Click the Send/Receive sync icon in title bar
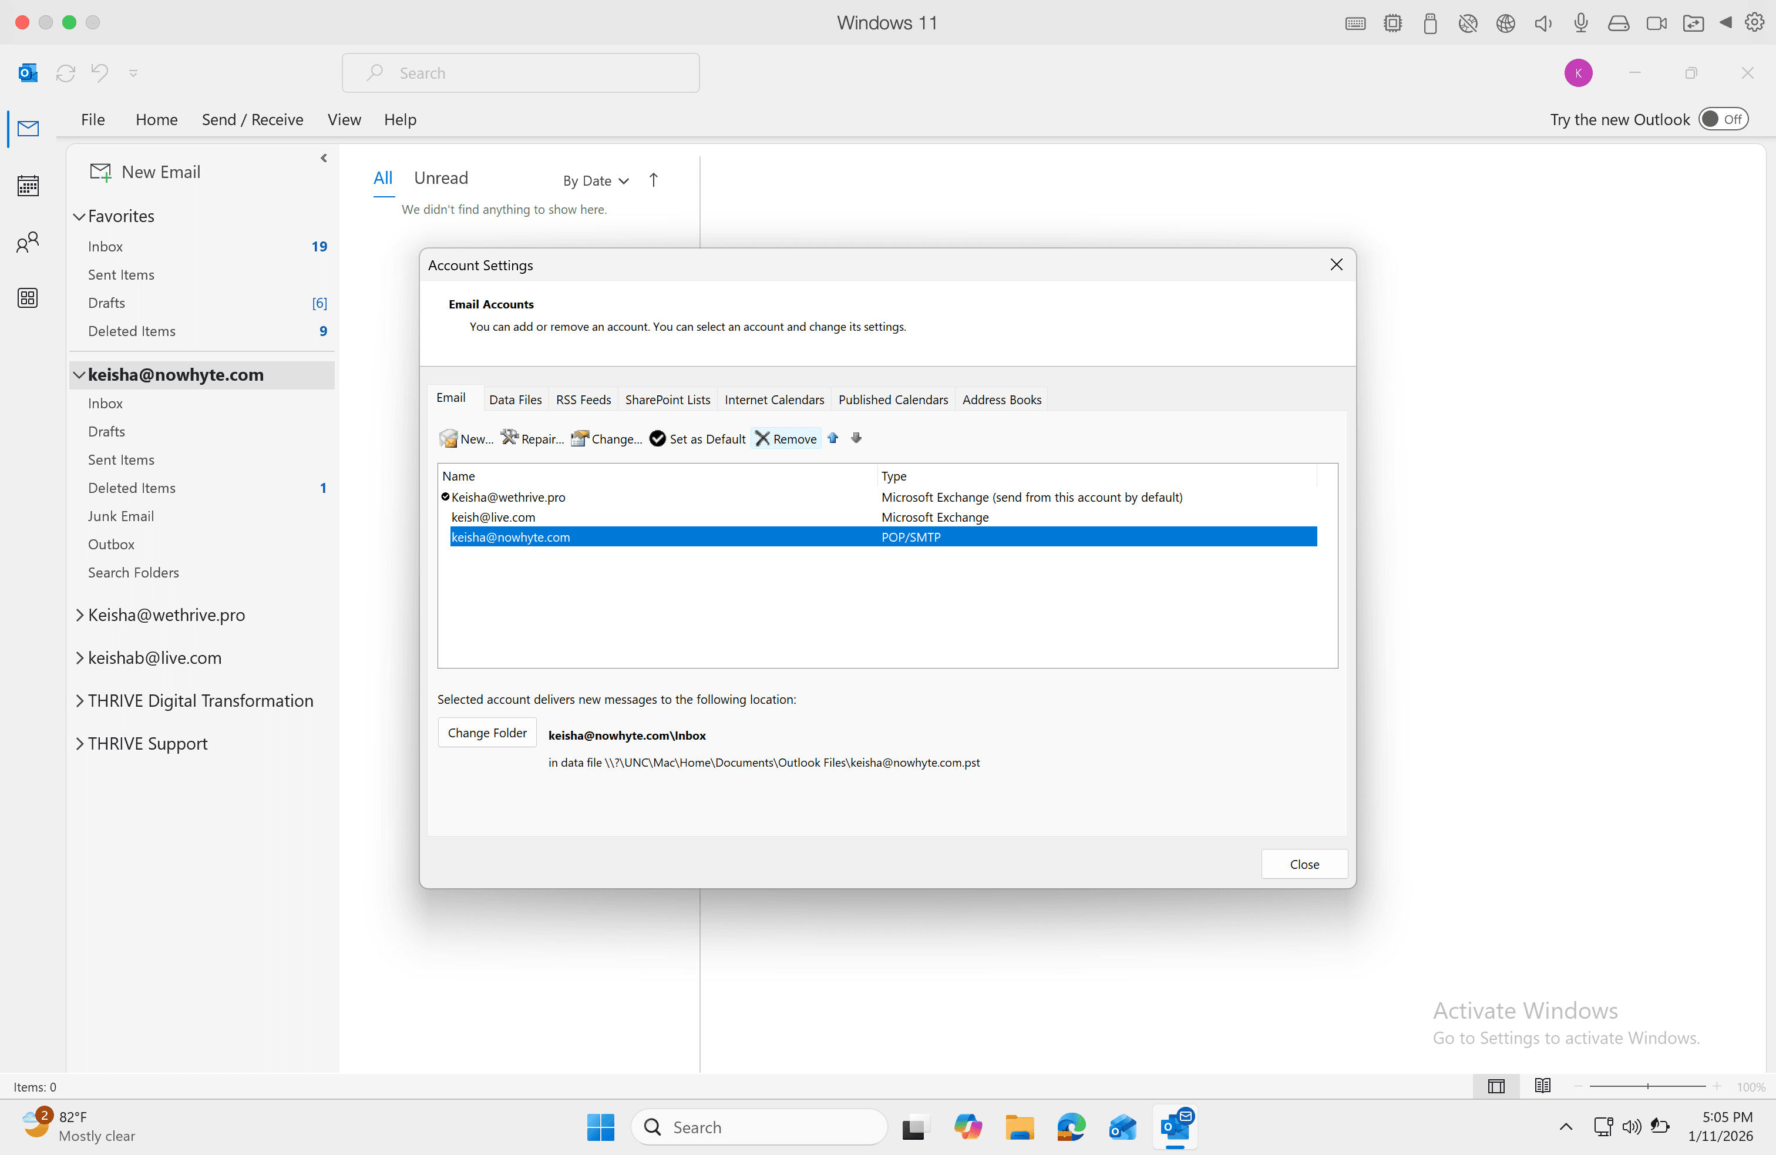 pyautogui.click(x=66, y=72)
